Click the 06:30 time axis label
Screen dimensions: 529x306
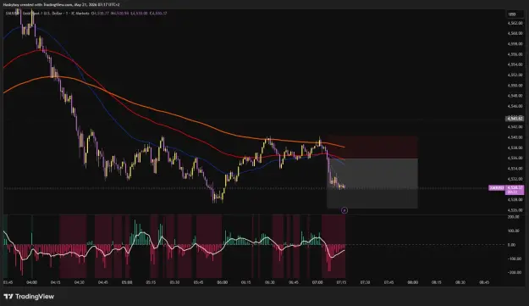click(270, 282)
